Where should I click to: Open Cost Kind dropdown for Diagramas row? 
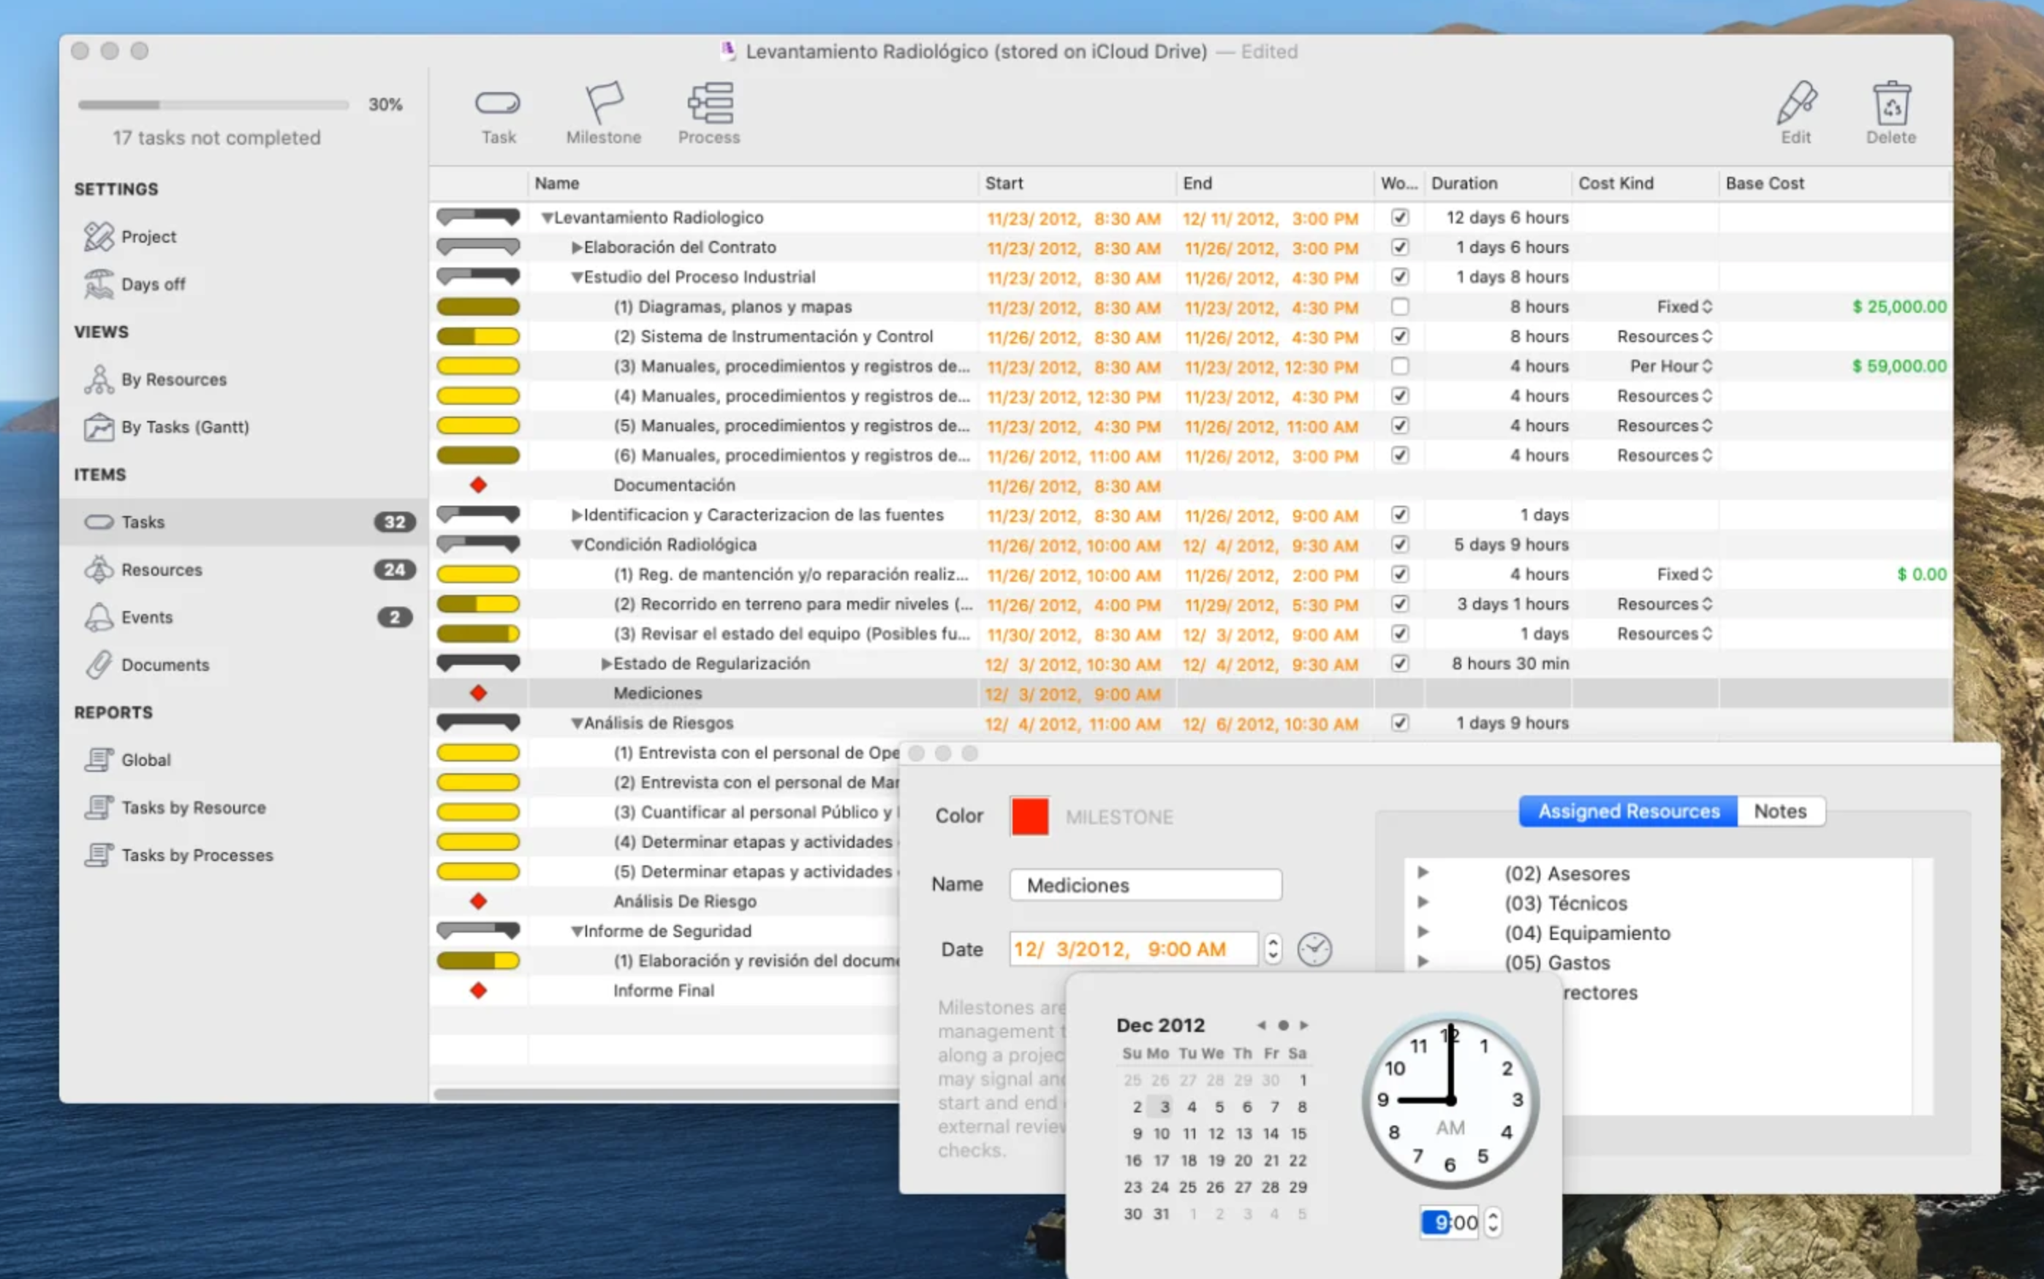[x=1684, y=307]
